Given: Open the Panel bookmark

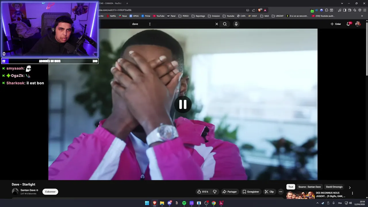Looking at the screenshot, I should coord(171,16).
